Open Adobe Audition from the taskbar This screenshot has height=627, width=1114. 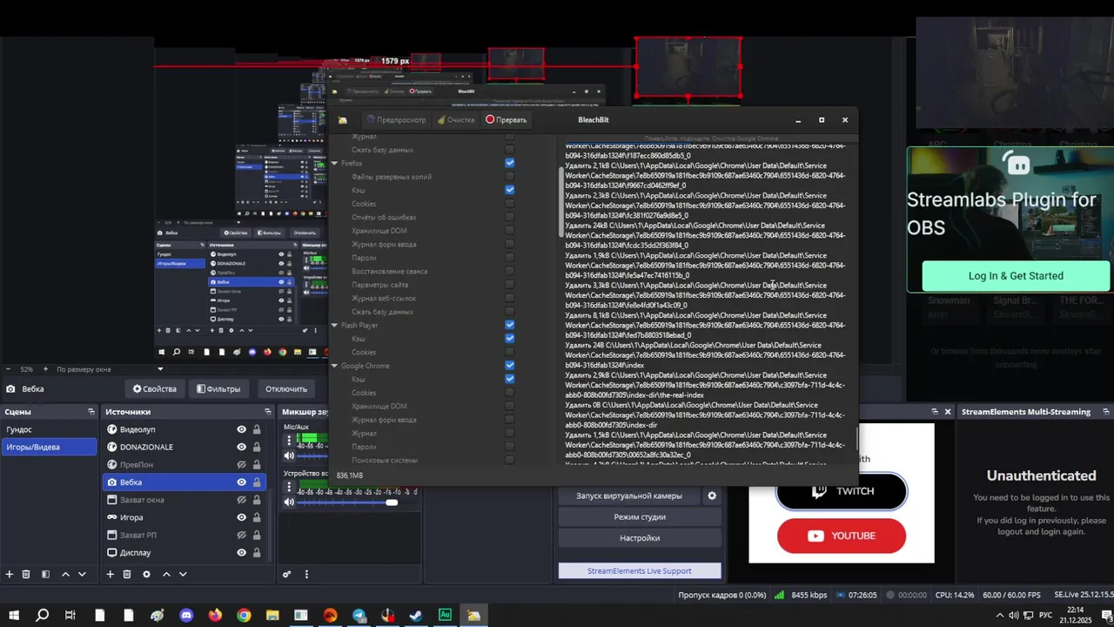pyautogui.click(x=445, y=616)
